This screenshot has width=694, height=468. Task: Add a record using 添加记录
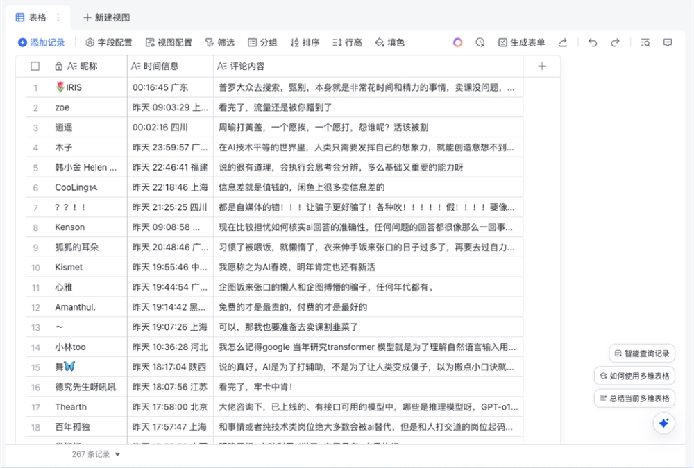point(42,42)
